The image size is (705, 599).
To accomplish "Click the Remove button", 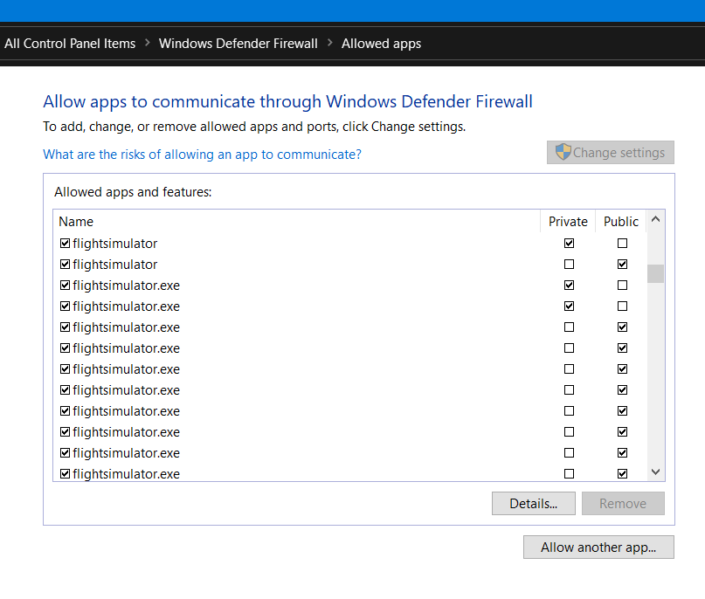I will click(x=623, y=503).
